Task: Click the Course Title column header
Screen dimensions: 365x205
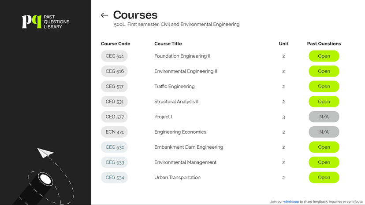Action: tap(168, 44)
